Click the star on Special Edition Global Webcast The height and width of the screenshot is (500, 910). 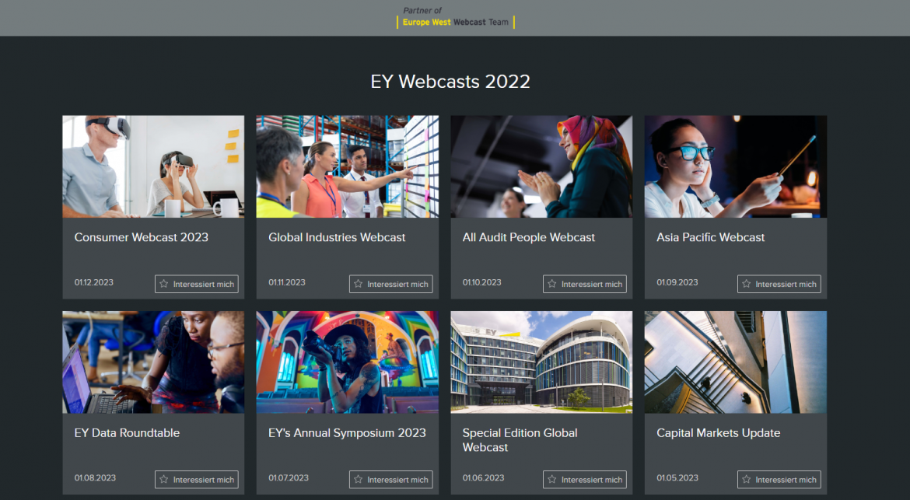(x=552, y=480)
